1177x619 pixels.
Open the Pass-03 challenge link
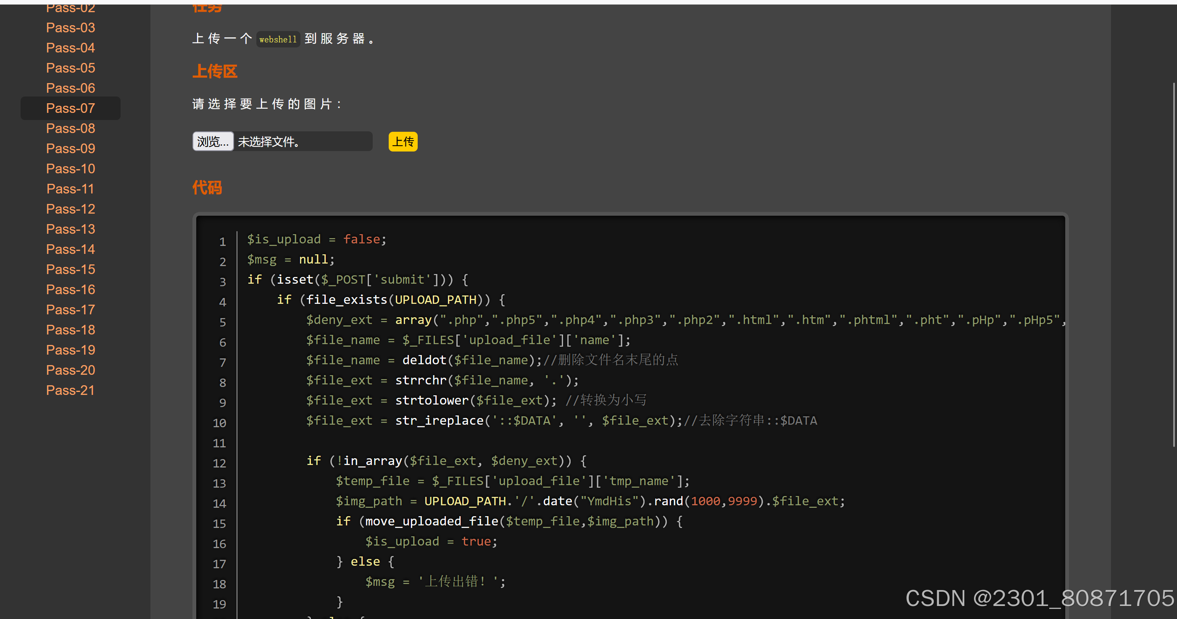tap(70, 28)
